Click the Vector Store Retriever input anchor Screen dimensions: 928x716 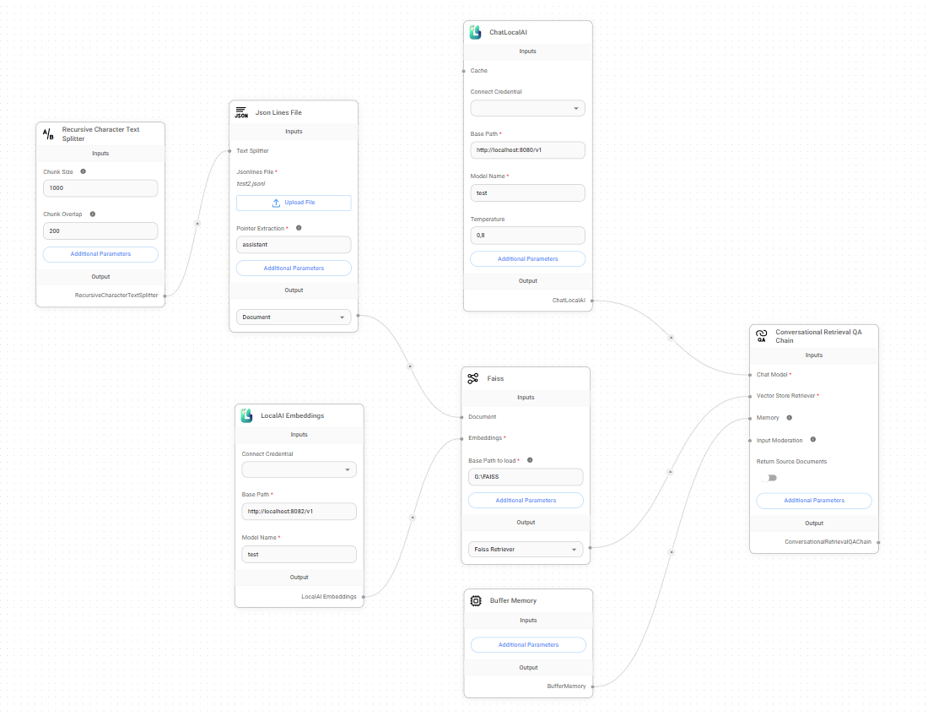point(750,396)
